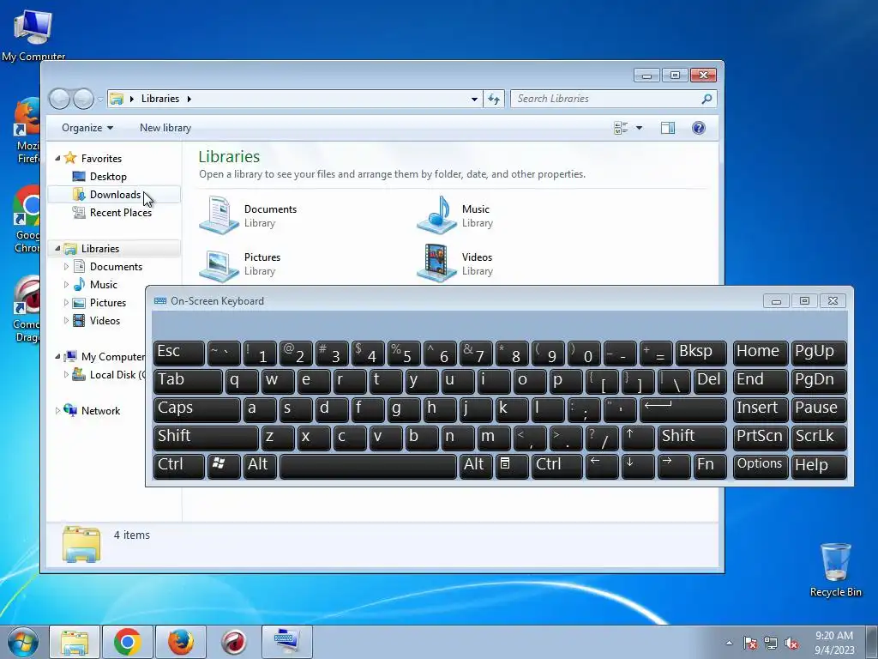Open My Computer desktop icon
The height and width of the screenshot is (659, 878).
tap(33, 33)
